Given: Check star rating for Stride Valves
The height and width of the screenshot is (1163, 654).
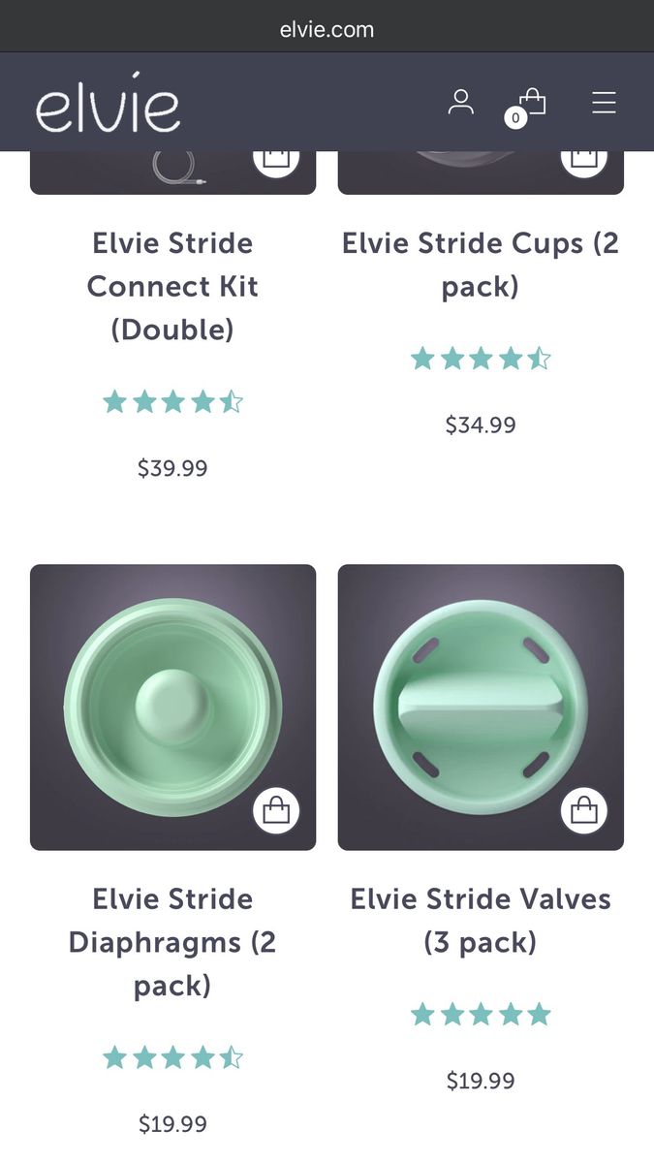Looking at the screenshot, I should [481, 1015].
